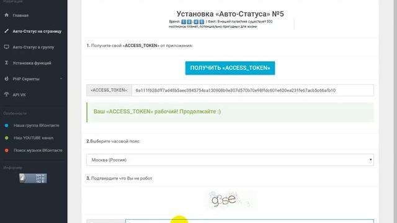Click the ПОЛУЧИТЬ «ACCESS_TOKEN» button

[x=230, y=68]
